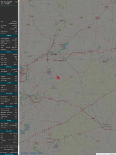Open the OpenStreetMap attribution link
This screenshot has width=116, height=155.
click(x=103, y=154)
